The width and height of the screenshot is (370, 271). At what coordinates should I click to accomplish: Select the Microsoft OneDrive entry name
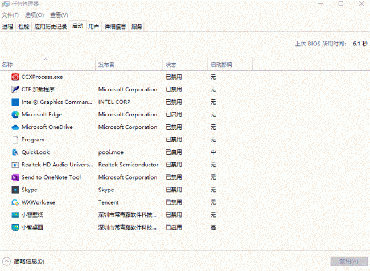coord(47,127)
